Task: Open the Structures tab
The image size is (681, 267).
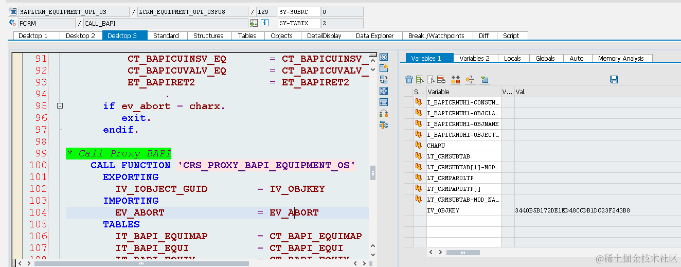Action: click(208, 35)
